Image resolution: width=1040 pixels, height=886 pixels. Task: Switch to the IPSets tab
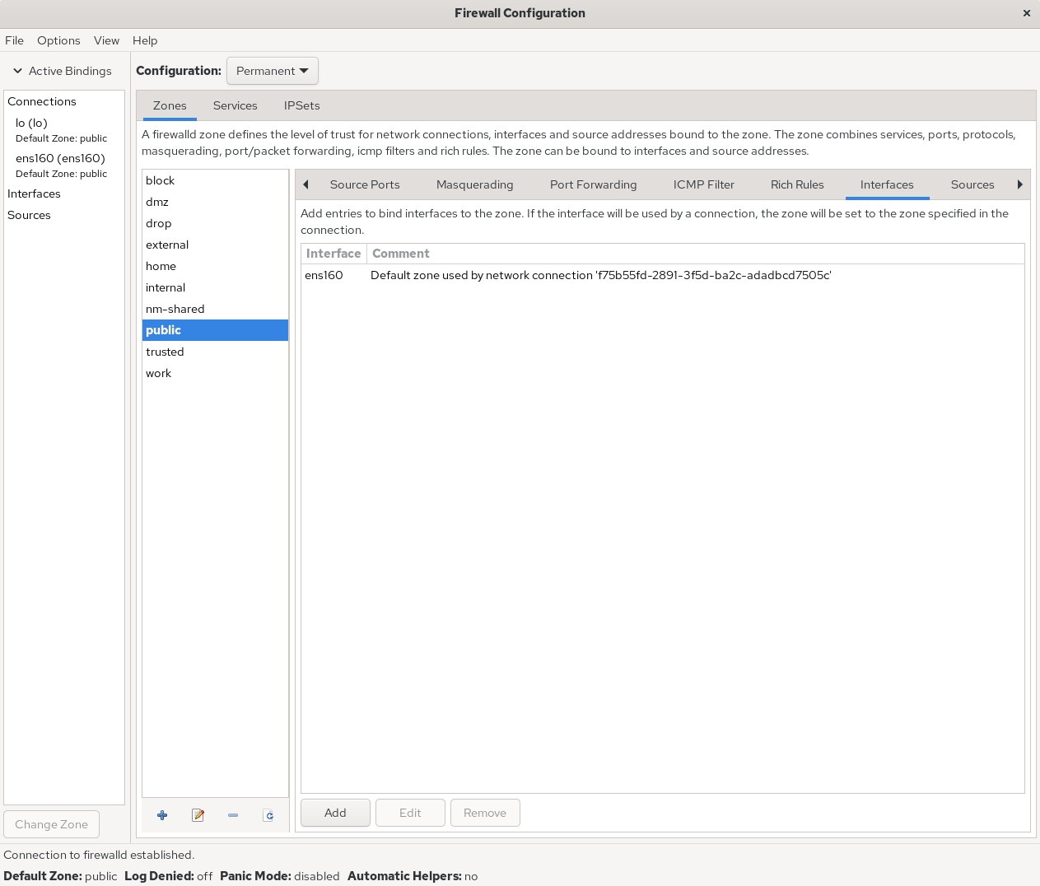click(301, 105)
